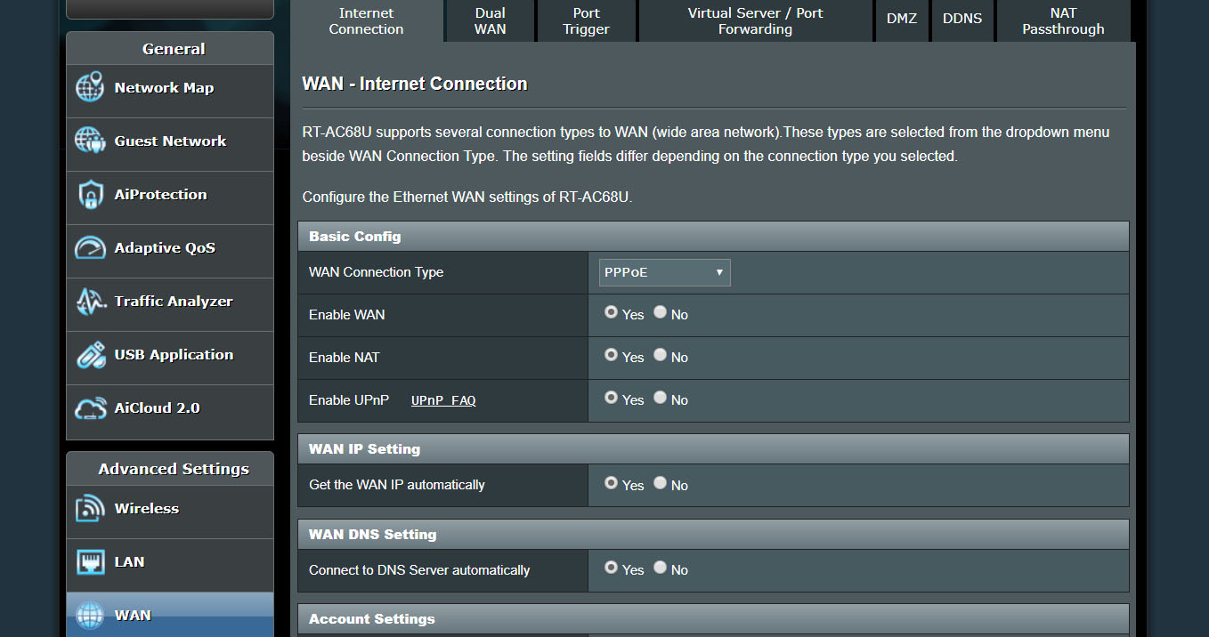Select Yes for Connect to DNS automatically
Image resolution: width=1209 pixels, height=637 pixels.
click(x=611, y=568)
